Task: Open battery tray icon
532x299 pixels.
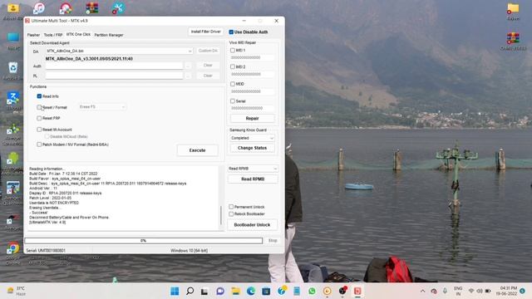Action: tap(488, 291)
